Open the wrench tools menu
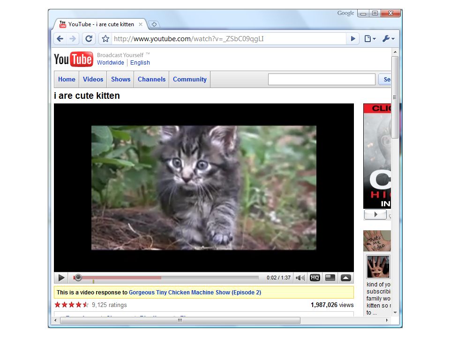Image resolution: width=450 pixels, height=337 pixels. [x=388, y=39]
